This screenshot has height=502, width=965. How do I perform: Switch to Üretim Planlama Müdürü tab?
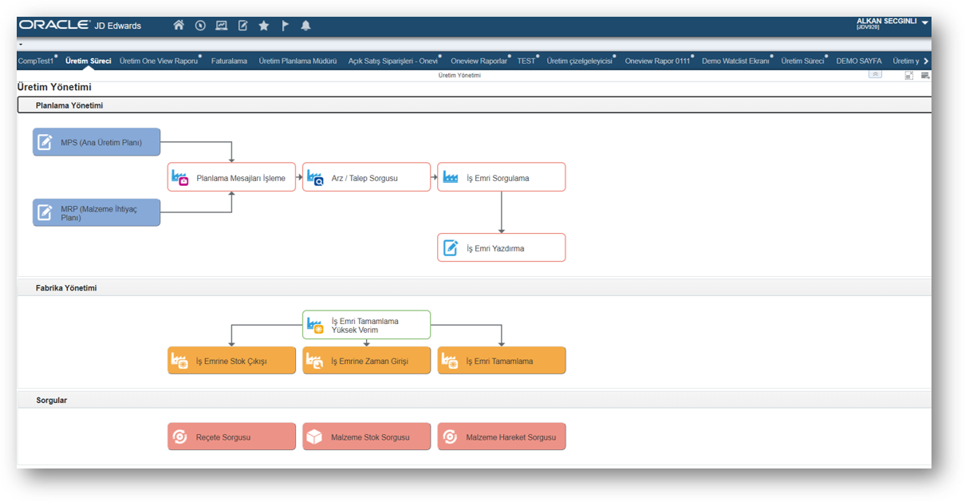(x=297, y=61)
